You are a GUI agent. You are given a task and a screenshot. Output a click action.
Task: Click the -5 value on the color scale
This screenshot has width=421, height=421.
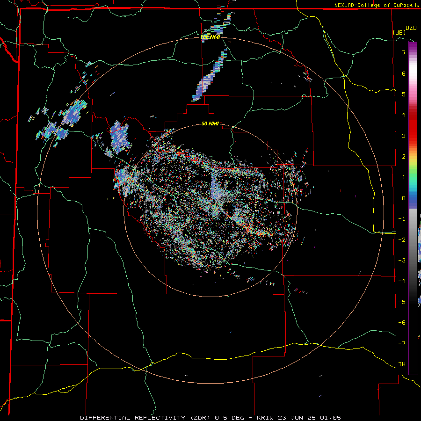point(402,302)
